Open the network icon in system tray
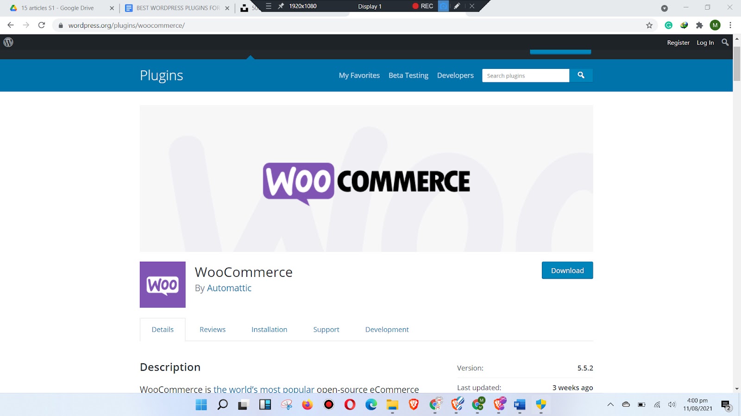 [x=657, y=404]
